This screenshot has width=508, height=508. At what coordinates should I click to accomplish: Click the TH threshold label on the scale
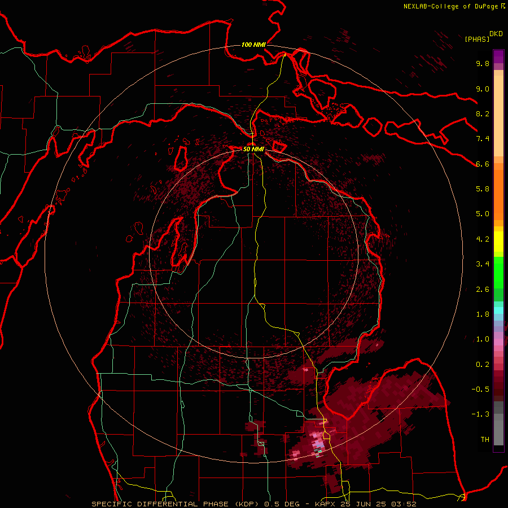[x=485, y=440]
